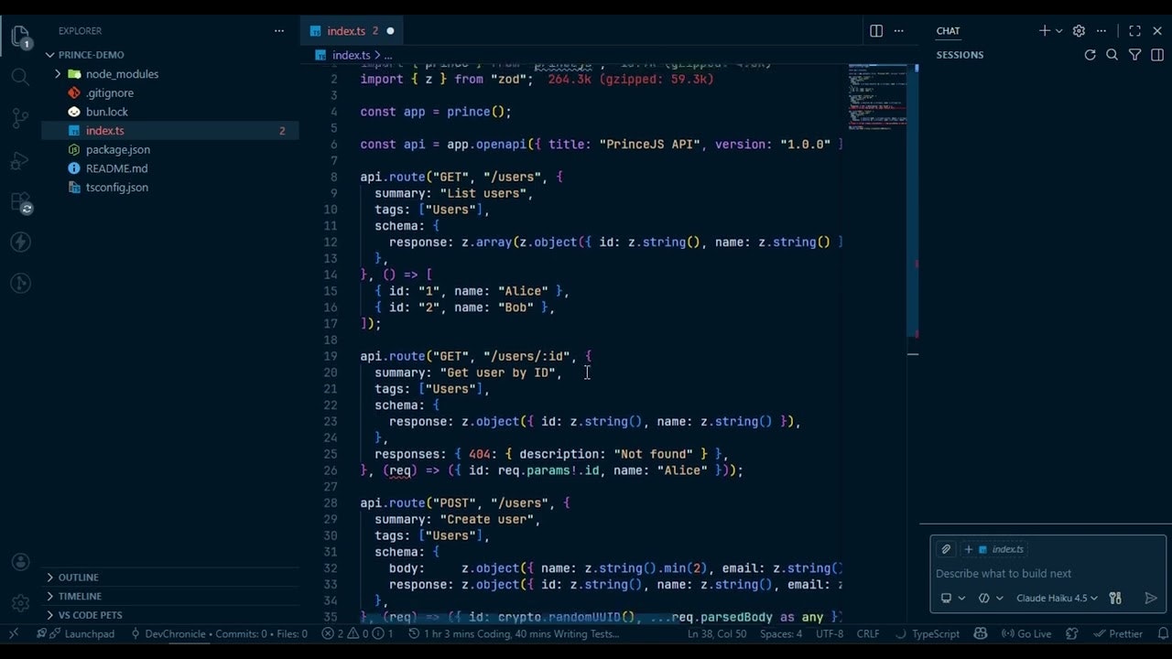Open the Search view in the activity bar
This screenshot has width=1172, height=659.
20,77
